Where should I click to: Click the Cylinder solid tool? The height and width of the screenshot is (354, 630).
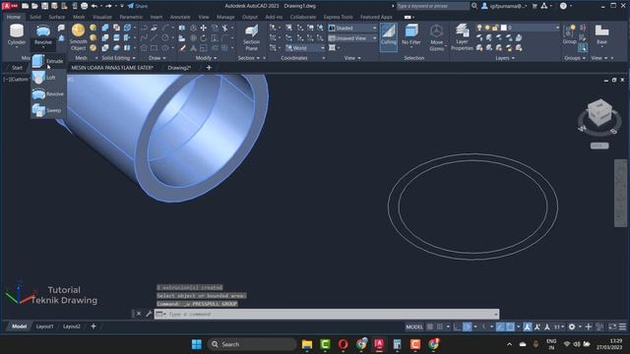(x=17, y=34)
